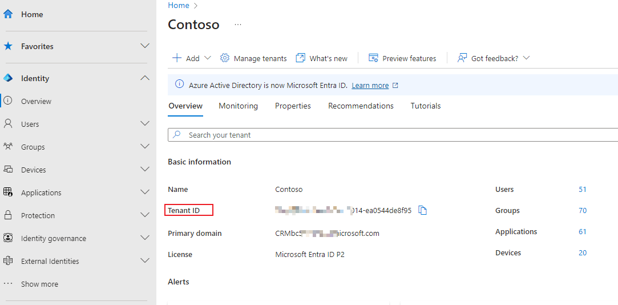Screen dimensions: 618x305
Task: Click the Manage tenants label
Action: click(260, 58)
